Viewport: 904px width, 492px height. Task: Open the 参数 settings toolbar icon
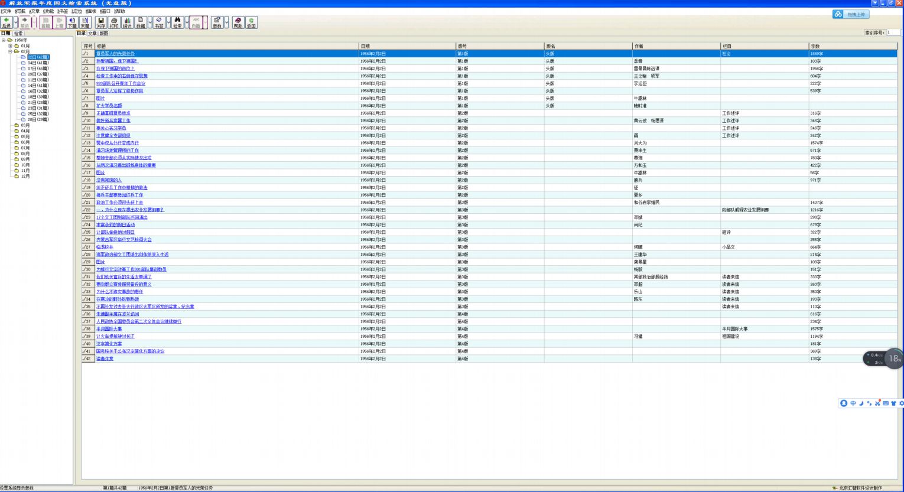click(x=217, y=22)
